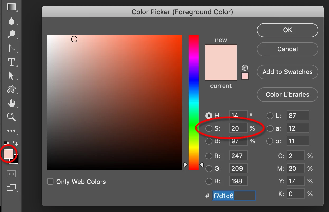The height and width of the screenshot is (212, 329).
Task: Select the R red radio button
Action: click(x=209, y=156)
